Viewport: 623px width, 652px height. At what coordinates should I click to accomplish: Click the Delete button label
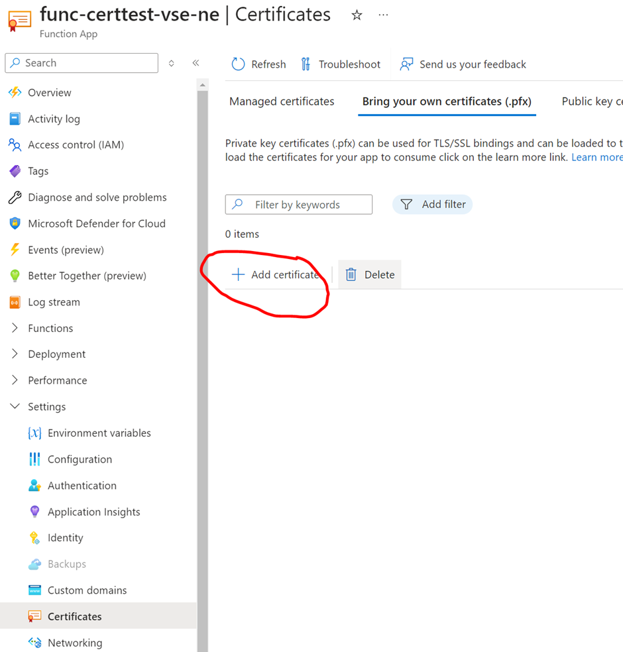(379, 274)
